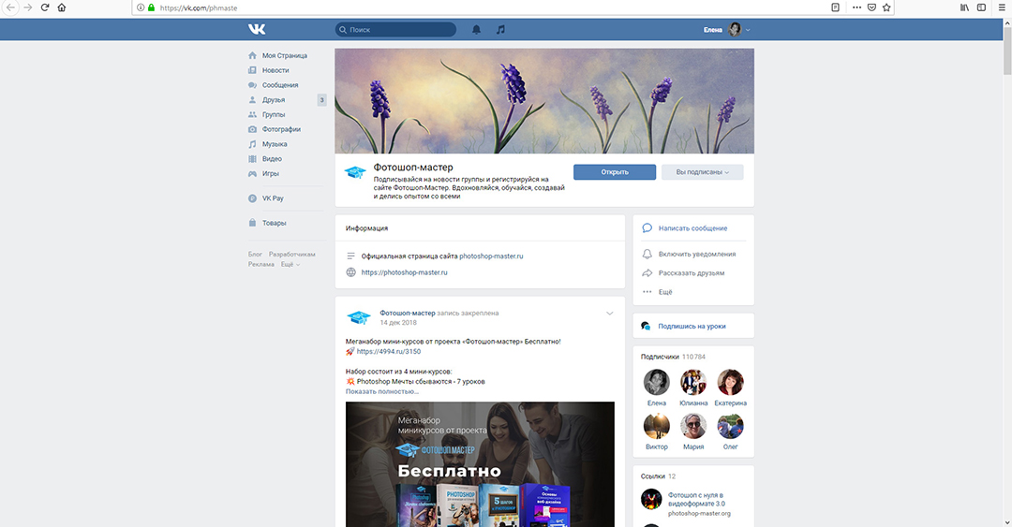This screenshot has height=527, width=1012.
Task: Open Подписчики list heading
Action: point(660,357)
